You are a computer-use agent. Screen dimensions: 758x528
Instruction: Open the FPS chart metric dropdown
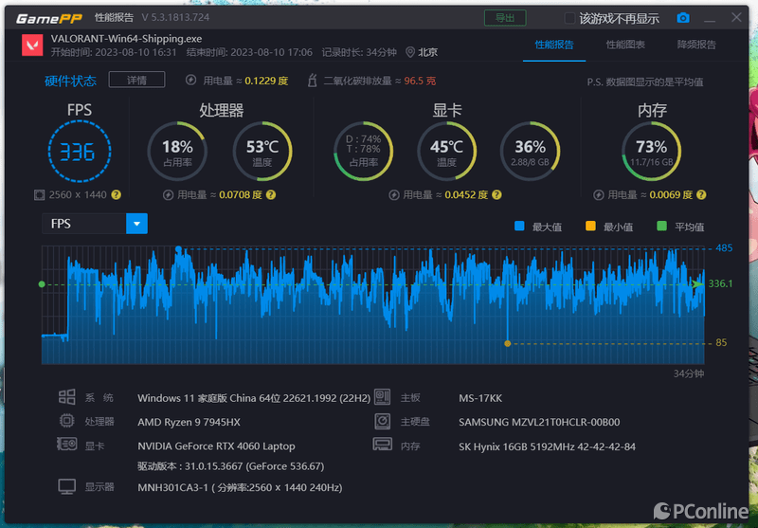tap(136, 224)
